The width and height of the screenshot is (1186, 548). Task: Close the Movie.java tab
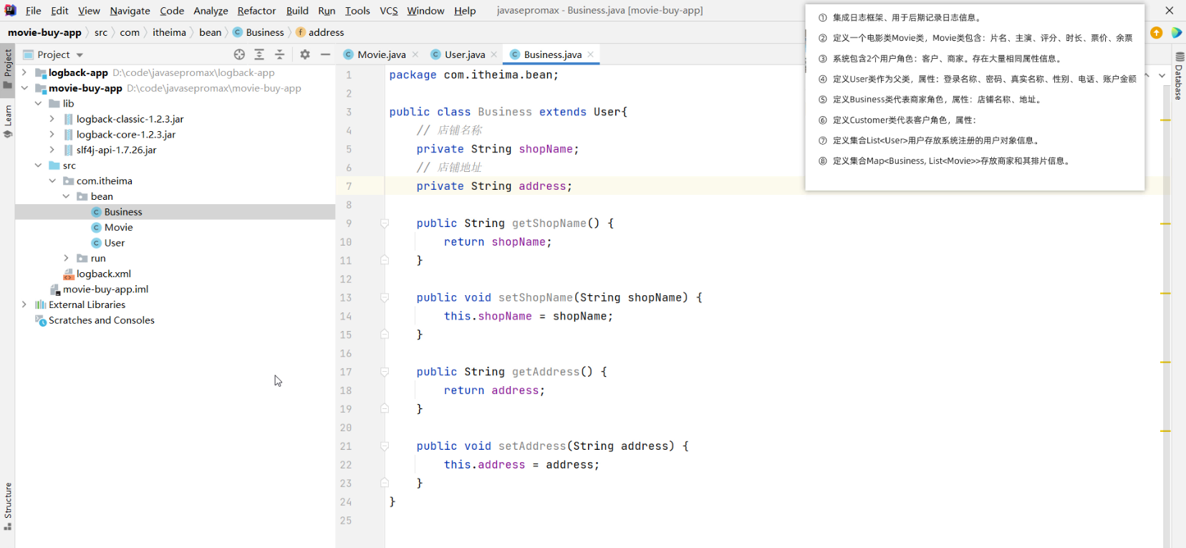pyautogui.click(x=415, y=54)
